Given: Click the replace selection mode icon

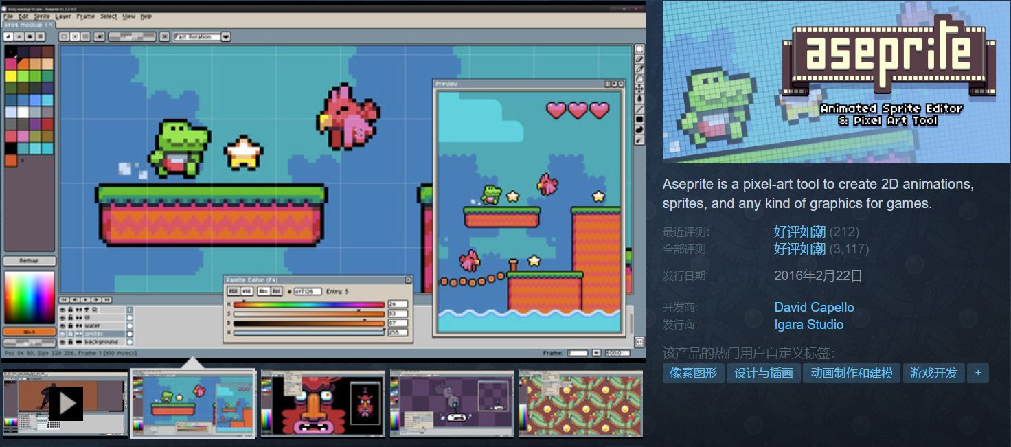Looking at the screenshot, I should [x=64, y=36].
